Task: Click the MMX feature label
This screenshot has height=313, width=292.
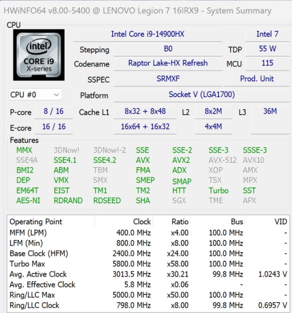Action: point(24,150)
